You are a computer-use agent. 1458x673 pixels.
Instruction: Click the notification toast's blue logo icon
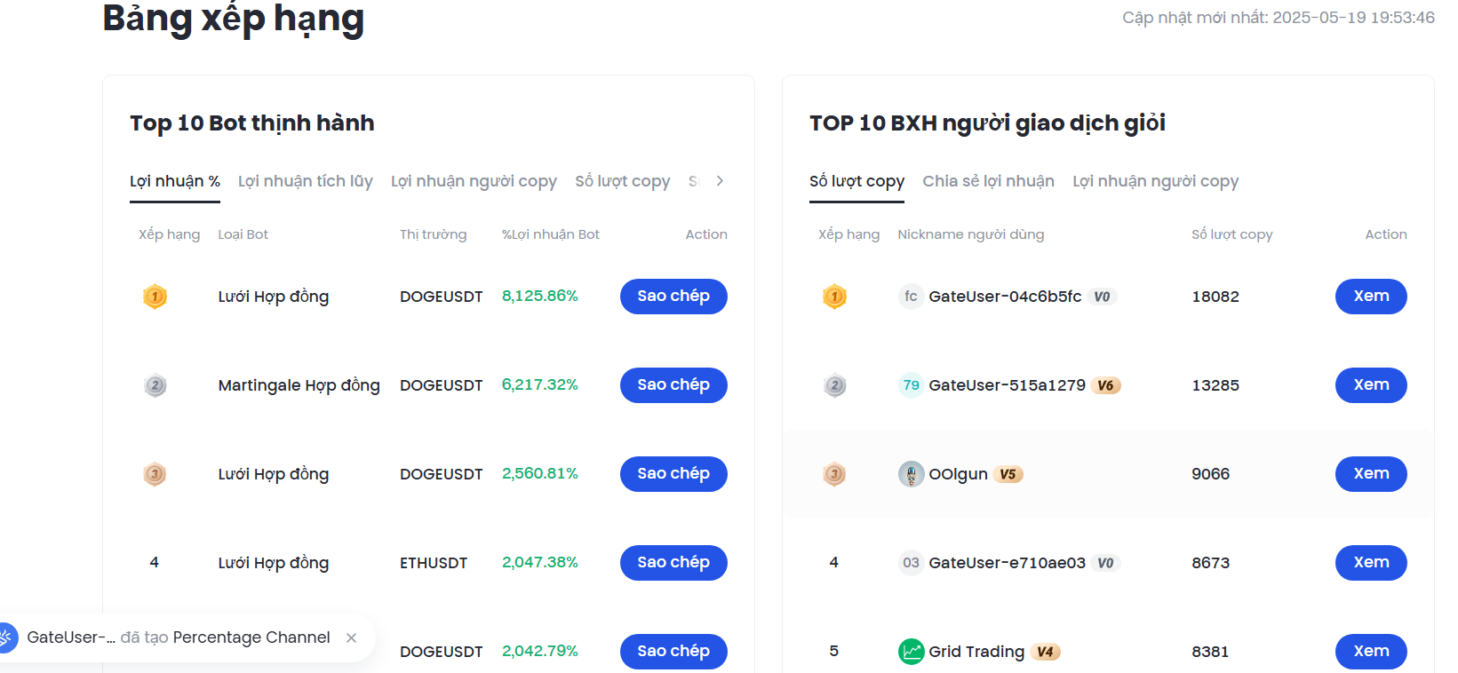pos(5,637)
